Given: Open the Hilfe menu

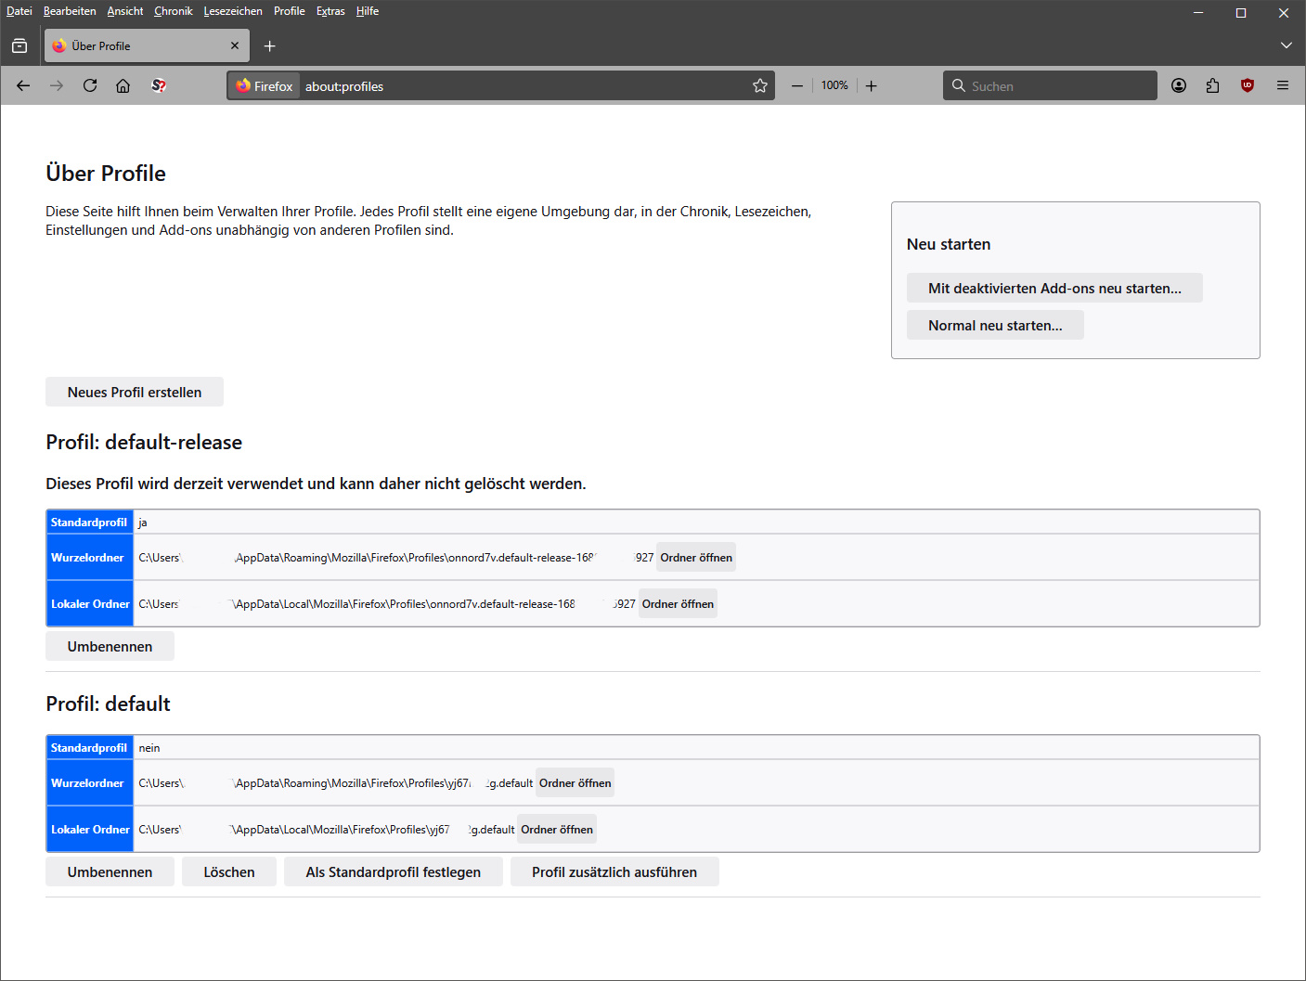Looking at the screenshot, I should click(x=368, y=11).
